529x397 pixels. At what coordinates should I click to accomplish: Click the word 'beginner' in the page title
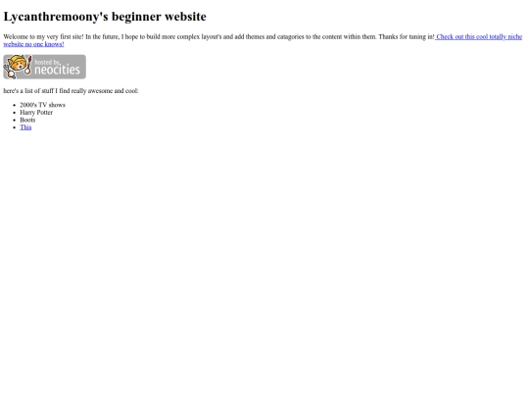pyautogui.click(x=136, y=17)
